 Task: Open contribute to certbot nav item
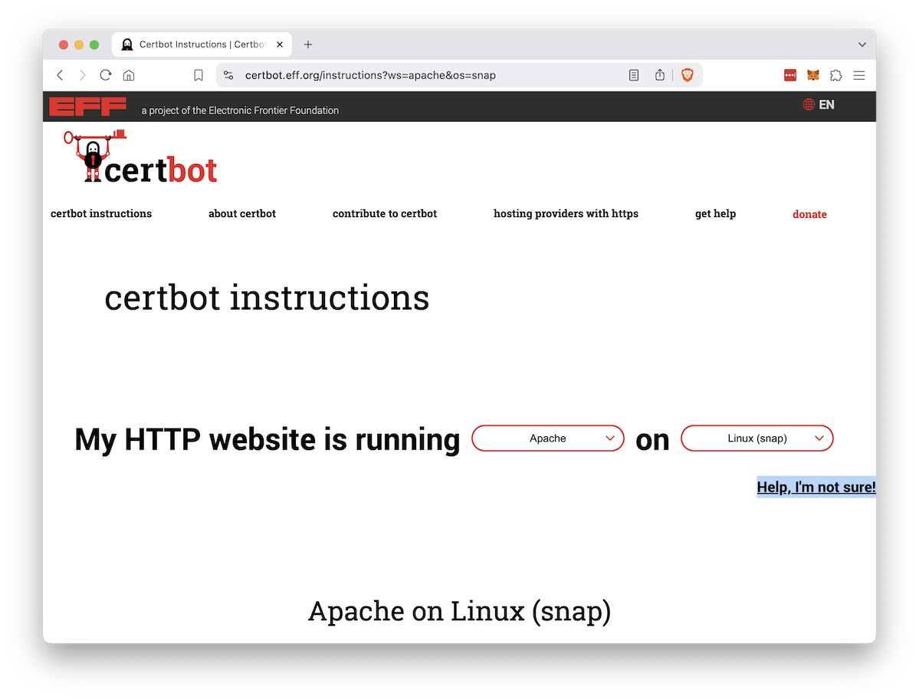pos(385,213)
